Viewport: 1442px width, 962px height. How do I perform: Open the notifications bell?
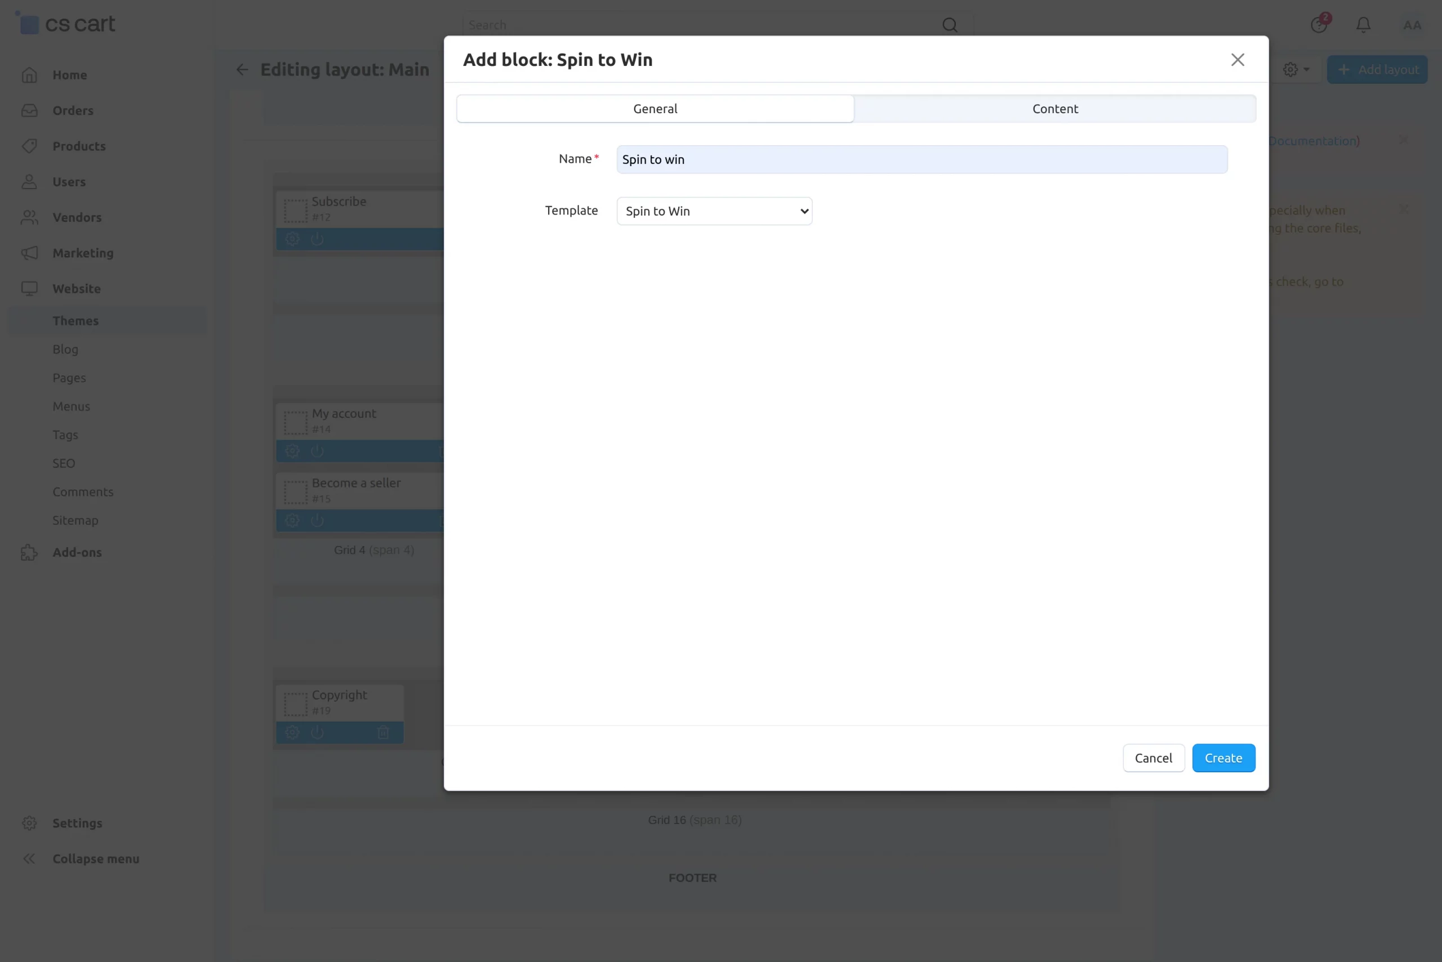click(1363, 25)
